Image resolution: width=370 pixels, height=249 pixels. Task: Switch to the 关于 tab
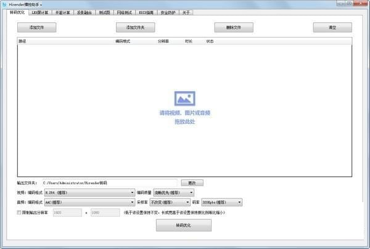pos(186,12)
